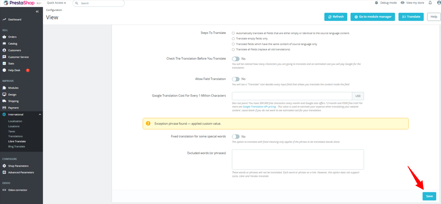Click the Shipping truck icon
This screenshot has width=441, height=204.
point(4,101)
